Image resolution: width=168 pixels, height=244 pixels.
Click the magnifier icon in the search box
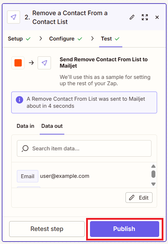coord(25,149)
